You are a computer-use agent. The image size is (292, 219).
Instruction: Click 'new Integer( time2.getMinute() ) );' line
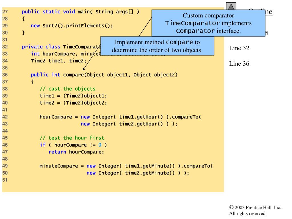[x=138, y=173]
